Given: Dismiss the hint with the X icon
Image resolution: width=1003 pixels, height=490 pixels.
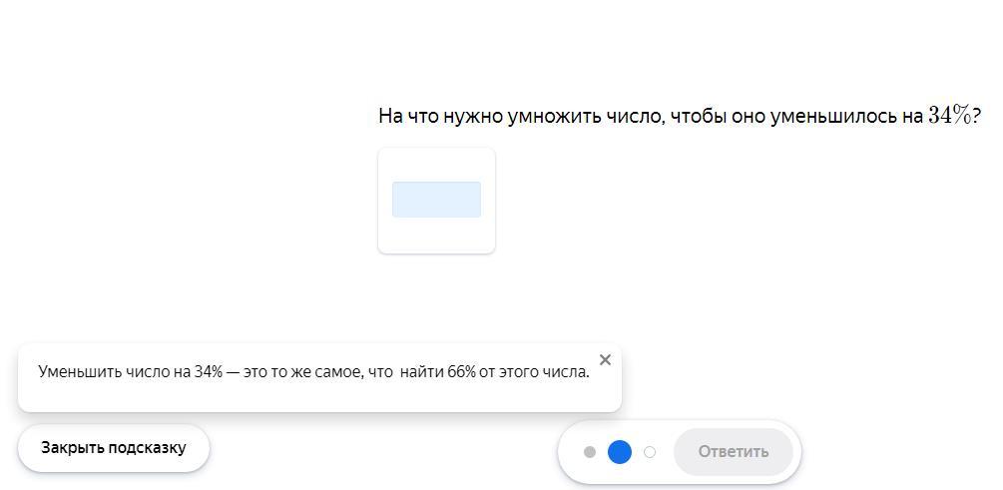Looking at the screenshot, I should click(x=605, y=360).
